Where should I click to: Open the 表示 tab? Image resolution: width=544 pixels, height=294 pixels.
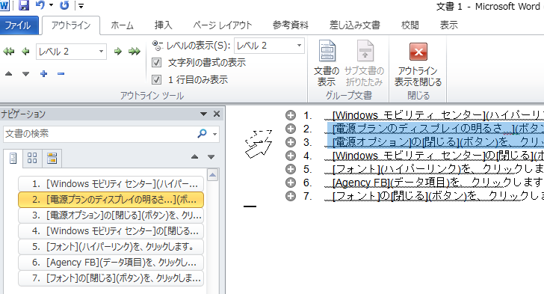(449, 25)
